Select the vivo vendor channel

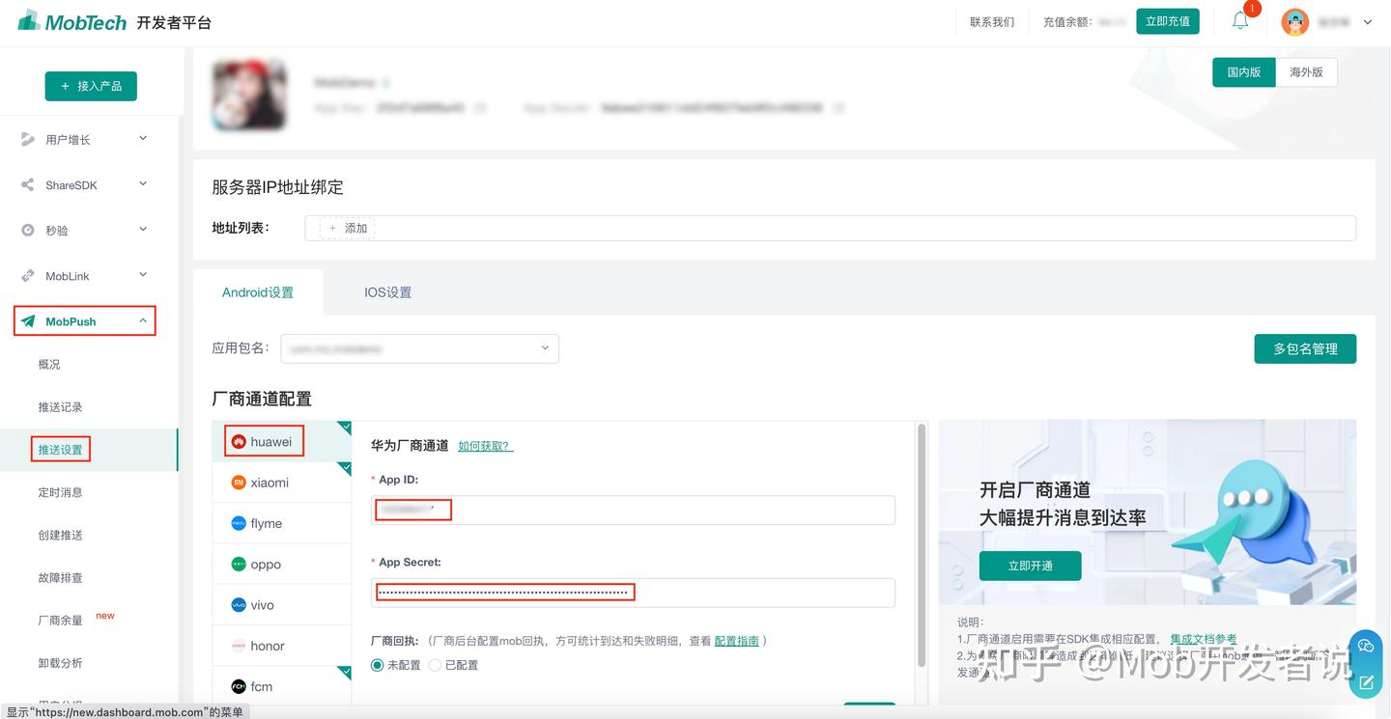(282, 605)
